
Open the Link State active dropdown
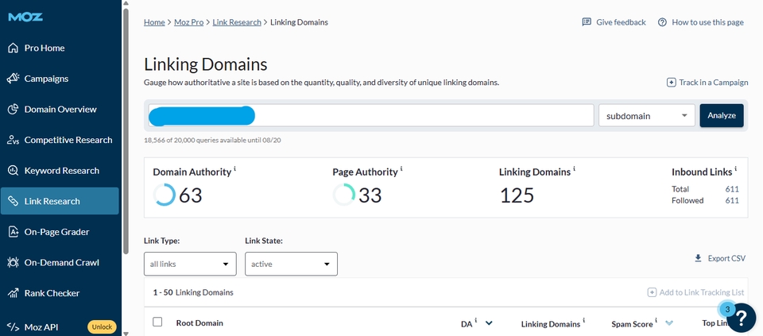(x=291, y=264)
